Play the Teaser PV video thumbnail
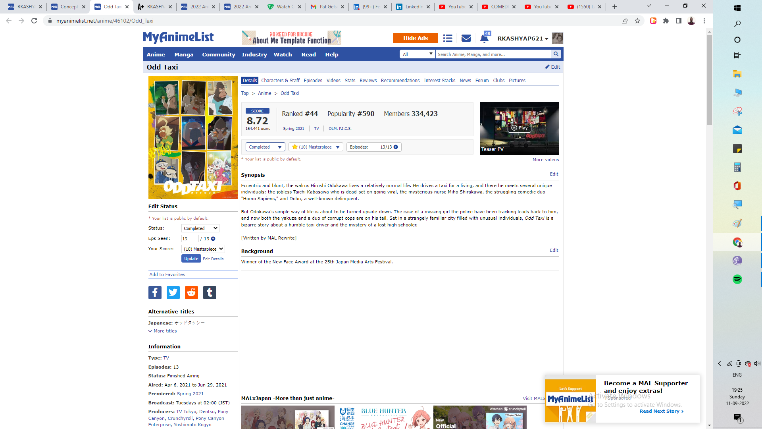The width and height of the screenshot is (762, 429). 519,128
